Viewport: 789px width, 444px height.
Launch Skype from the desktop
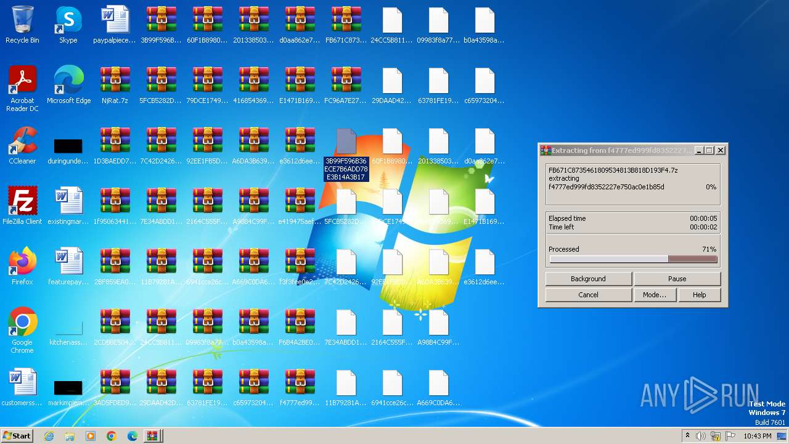pyautogui.click(x=68, y=25)
